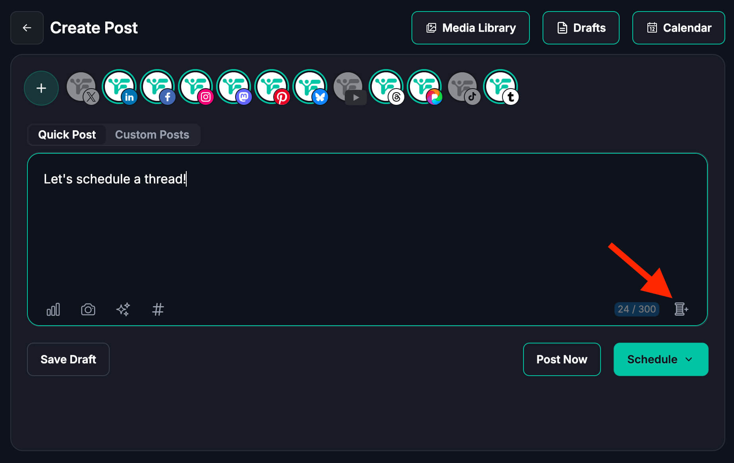This screenshot has width=734, height=463.
Task: Click the camera media icon
Action: (x=88, y=309)
